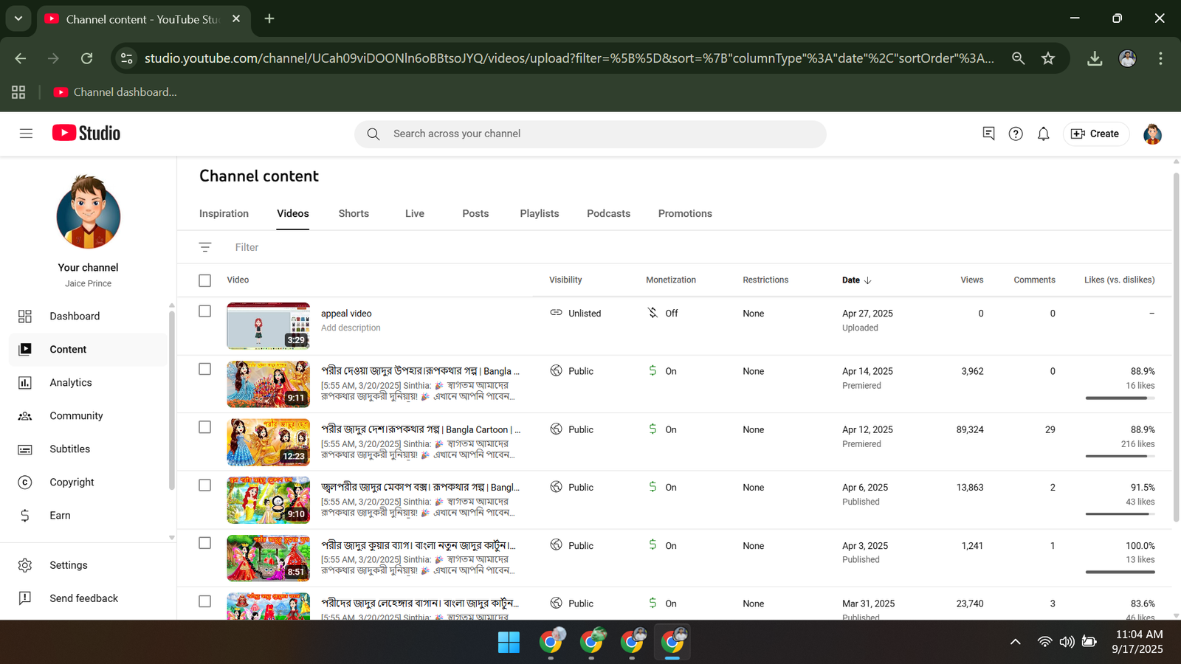Click the help question mark icon
The width and height of the screenshot is (1181, 664).
(1016, 134)
